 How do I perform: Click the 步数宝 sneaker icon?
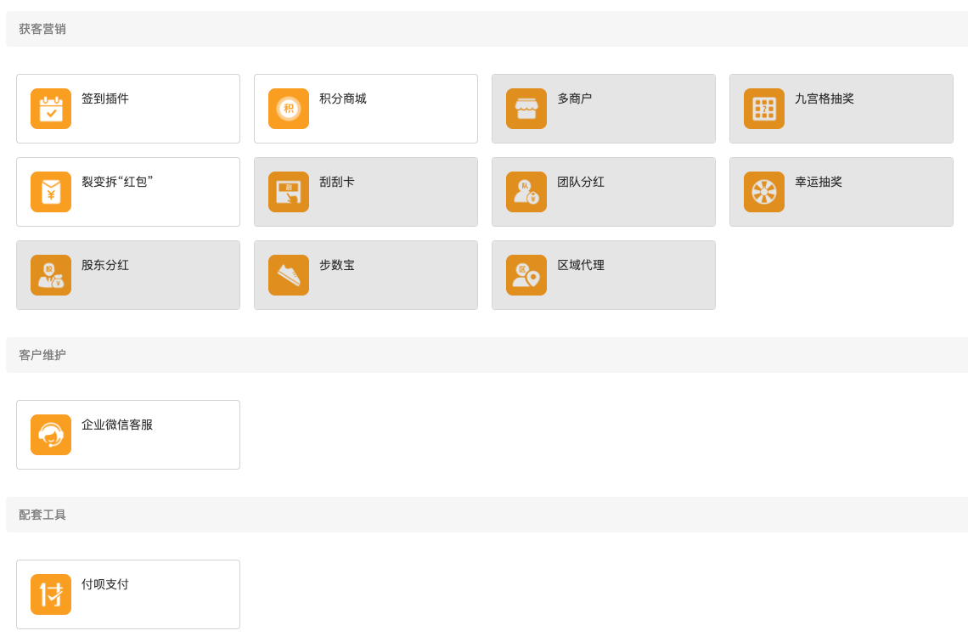pos(289,275)
